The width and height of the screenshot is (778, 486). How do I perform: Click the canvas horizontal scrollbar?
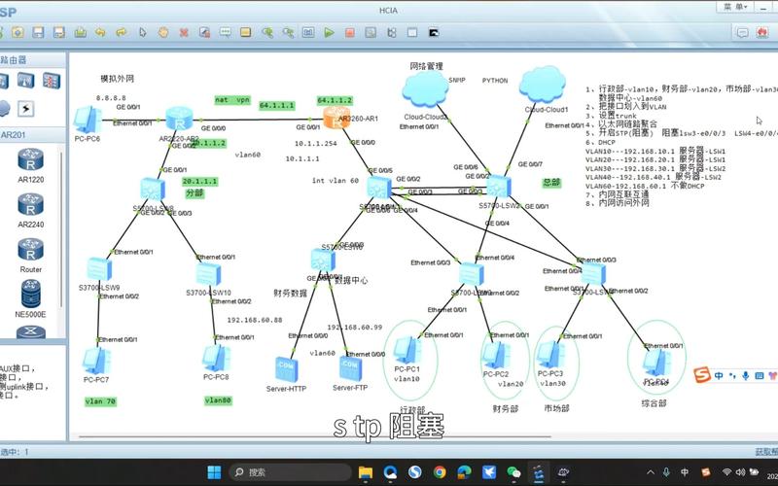tap(314, 436)
